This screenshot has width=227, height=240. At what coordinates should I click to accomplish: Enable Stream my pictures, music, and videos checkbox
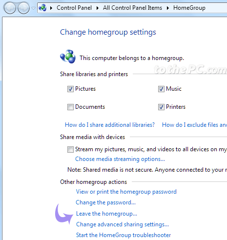pyautogui.click(x=70, y=149)
